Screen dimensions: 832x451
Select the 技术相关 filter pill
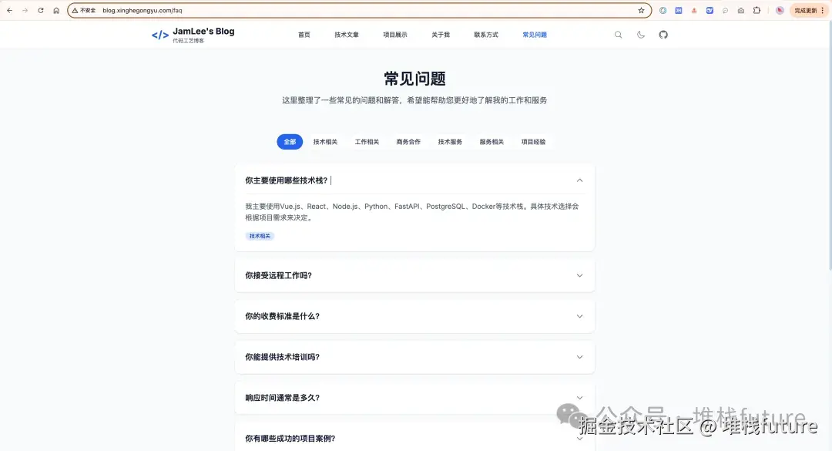(x=324, y=142)
